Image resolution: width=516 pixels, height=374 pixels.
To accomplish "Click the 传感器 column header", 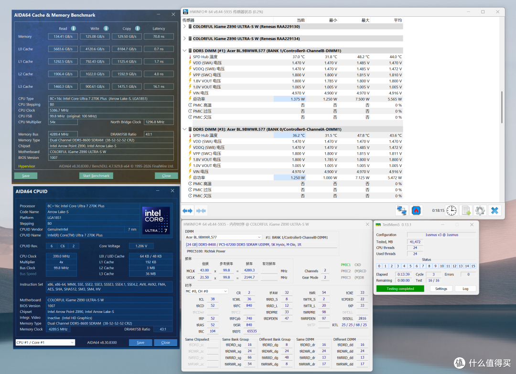I will (189, 21).
